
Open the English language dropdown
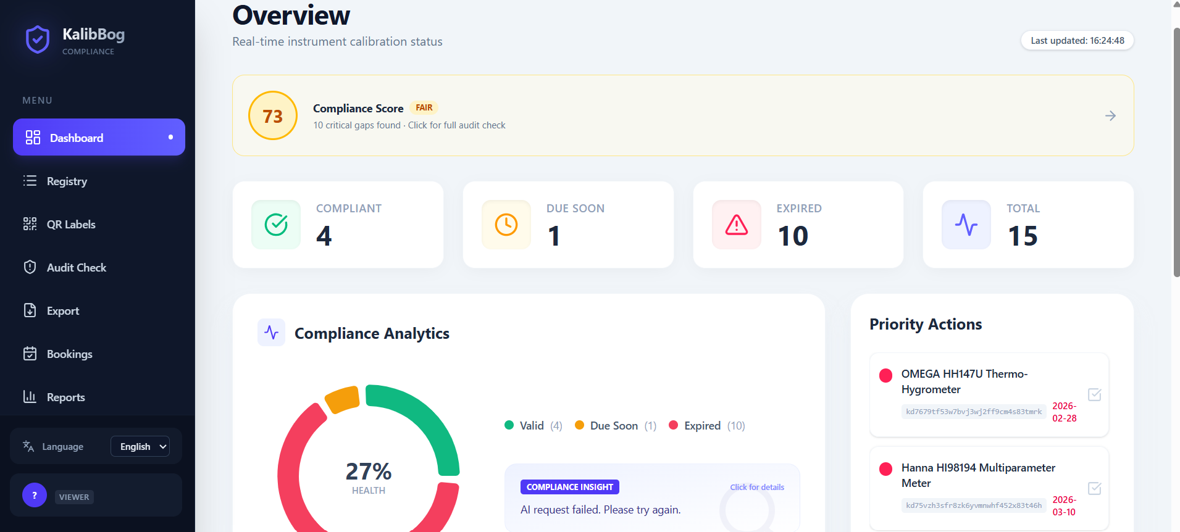point(140,446)
